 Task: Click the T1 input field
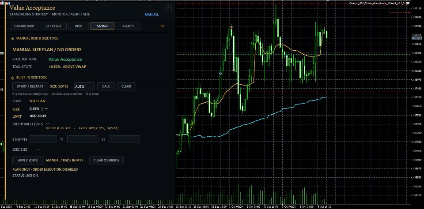[83, 140]
